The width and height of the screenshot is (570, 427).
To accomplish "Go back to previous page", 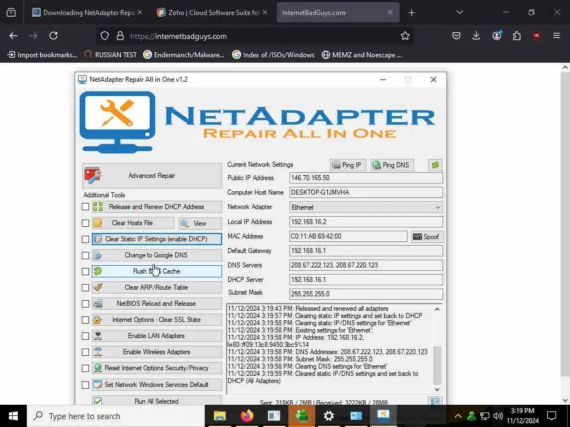I will click(x=13, y=36).
